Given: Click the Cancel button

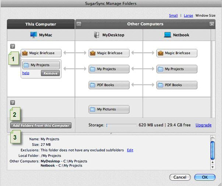Looking at the screenshot, I should [180, 177].
